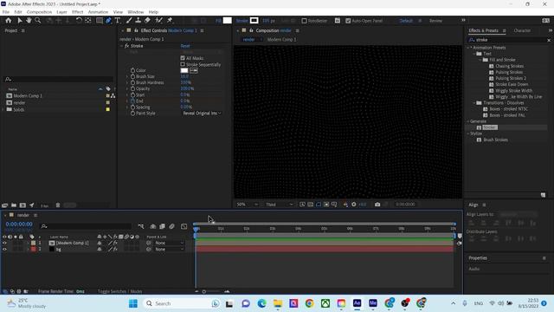Select the Roto Brush tool
Screen dimensions: 554x312
tap(158, 21)
